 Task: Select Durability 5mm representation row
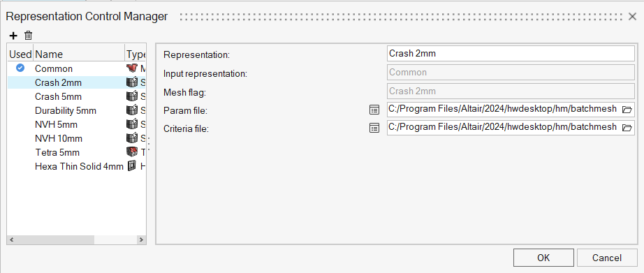77,110
